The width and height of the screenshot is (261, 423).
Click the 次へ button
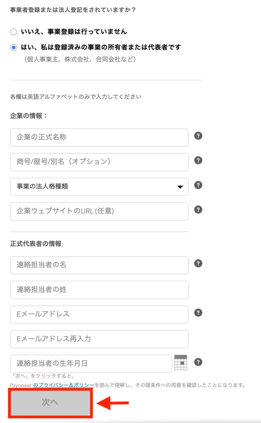(50, 402)
